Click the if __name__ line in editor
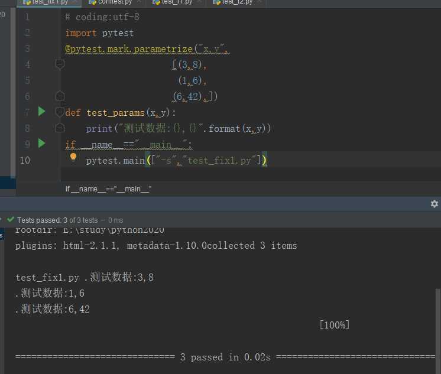The image size is (441, 374). 128,145
